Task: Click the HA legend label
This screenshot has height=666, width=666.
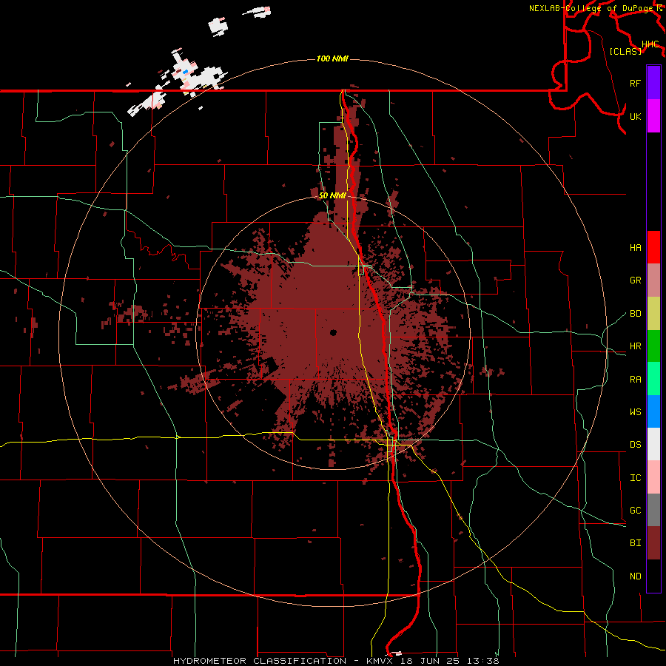Action: tap(635, 248)
